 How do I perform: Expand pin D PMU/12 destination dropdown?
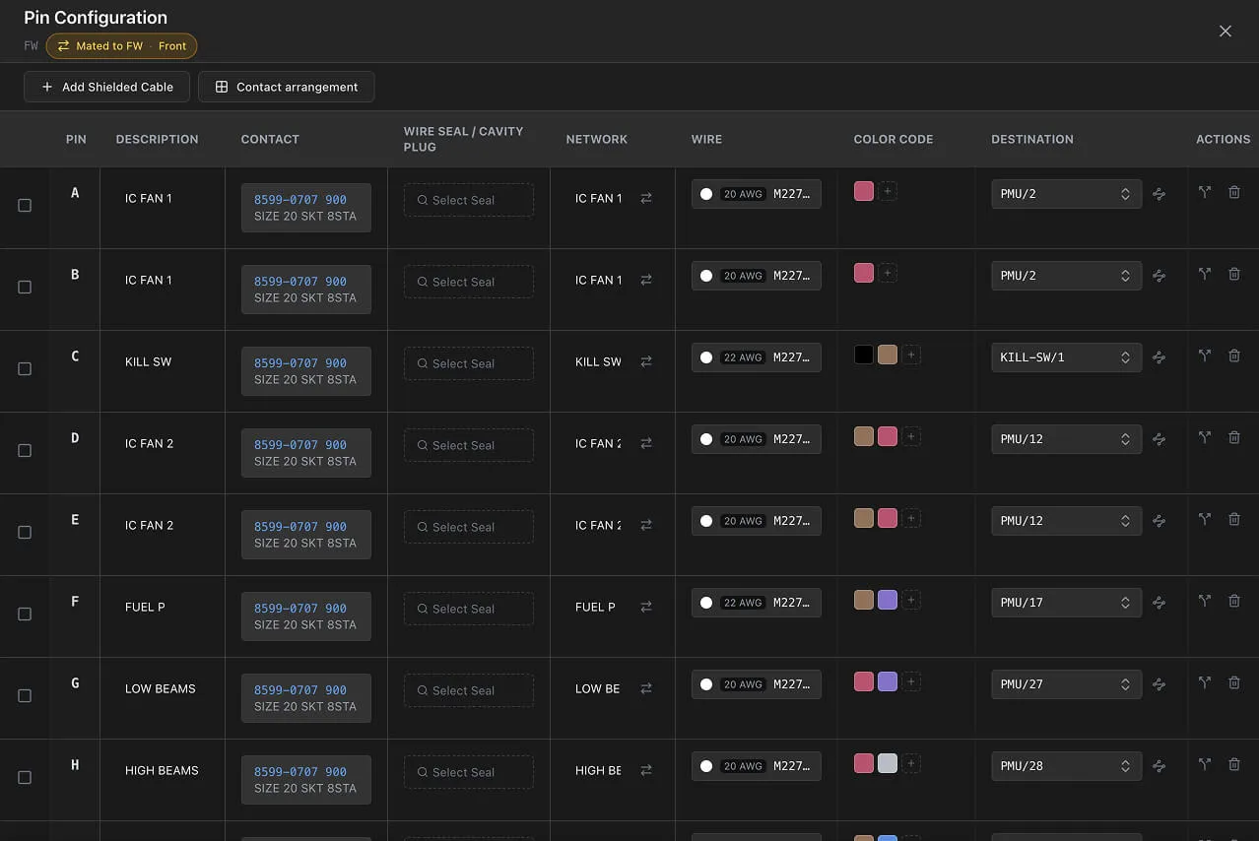[x=1066, y=439]
